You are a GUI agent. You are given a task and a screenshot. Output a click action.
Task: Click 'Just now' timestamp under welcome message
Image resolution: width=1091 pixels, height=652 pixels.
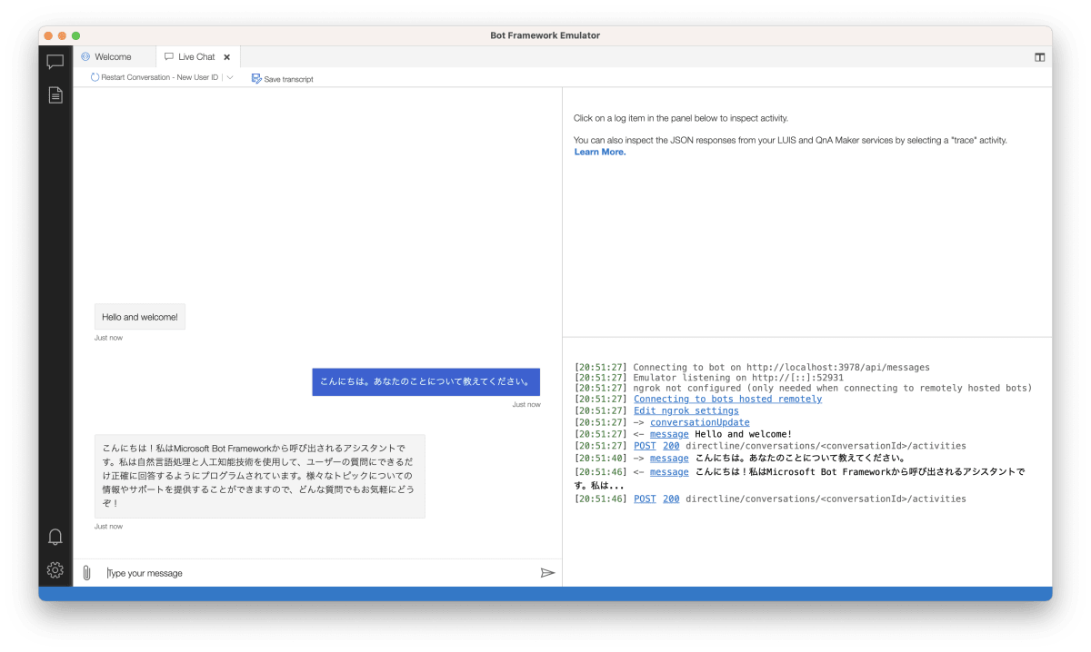pos(108,338)
